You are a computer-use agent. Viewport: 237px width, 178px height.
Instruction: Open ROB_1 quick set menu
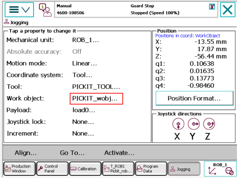(220, 169)
